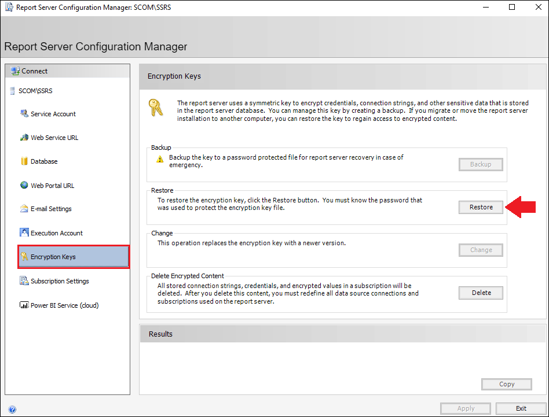Image resolution: width=549 pixels, height=417 pixels.
Task: Click the E-mail Settings envelope icon
Action: click(24, 209)
